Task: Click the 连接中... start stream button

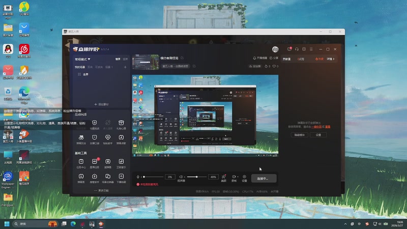Action: tap(264, 179)
